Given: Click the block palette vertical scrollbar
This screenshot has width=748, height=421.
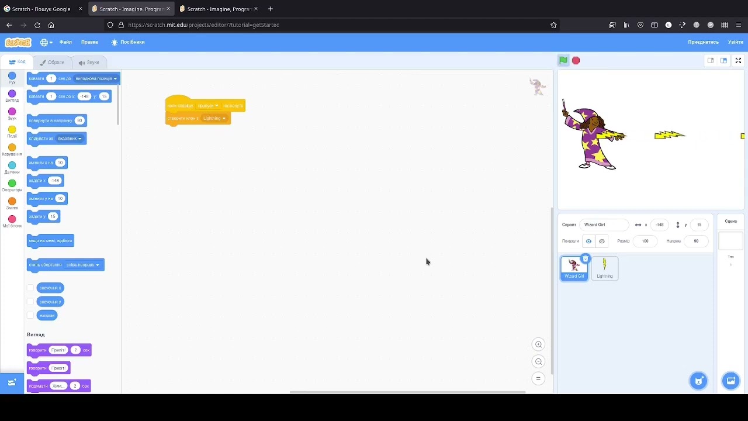Looking at the screenshot, I should [x=118, y=105].
